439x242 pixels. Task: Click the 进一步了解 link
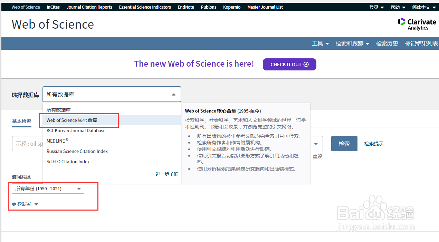pos(167,174)
